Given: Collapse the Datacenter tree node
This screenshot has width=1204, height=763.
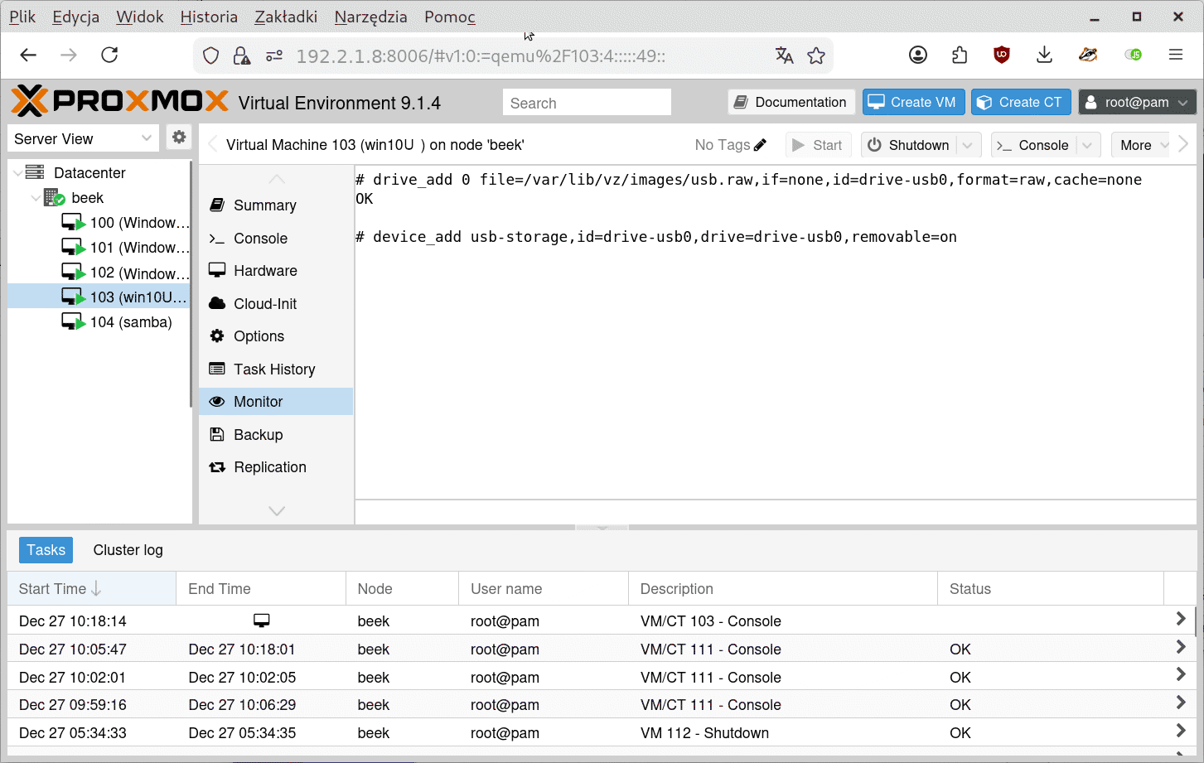Looking at the screenshot, I should pos(18,172).
